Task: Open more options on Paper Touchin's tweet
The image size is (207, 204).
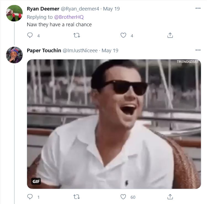Action: tap(198, 50)
